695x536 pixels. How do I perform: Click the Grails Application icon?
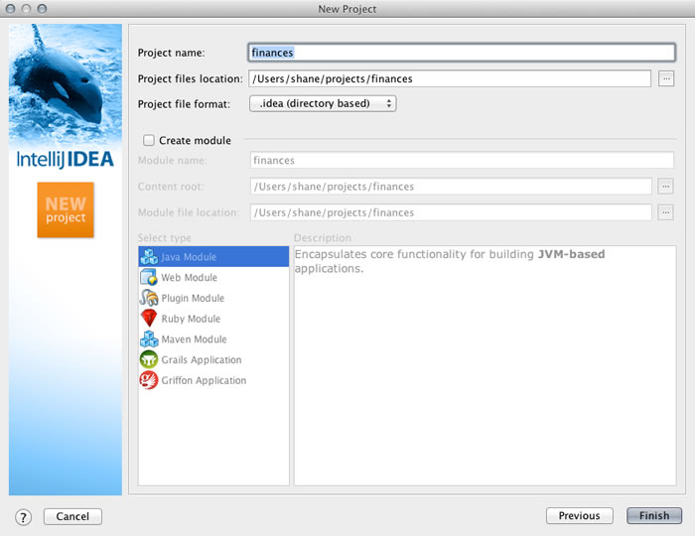click(149, 360)
